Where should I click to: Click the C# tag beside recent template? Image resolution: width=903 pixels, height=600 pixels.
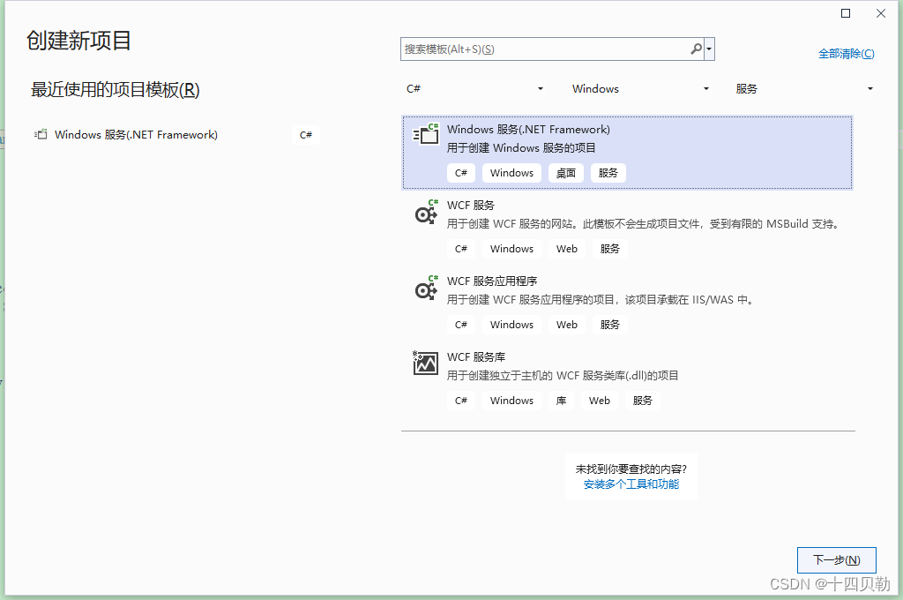coord(306,135)
